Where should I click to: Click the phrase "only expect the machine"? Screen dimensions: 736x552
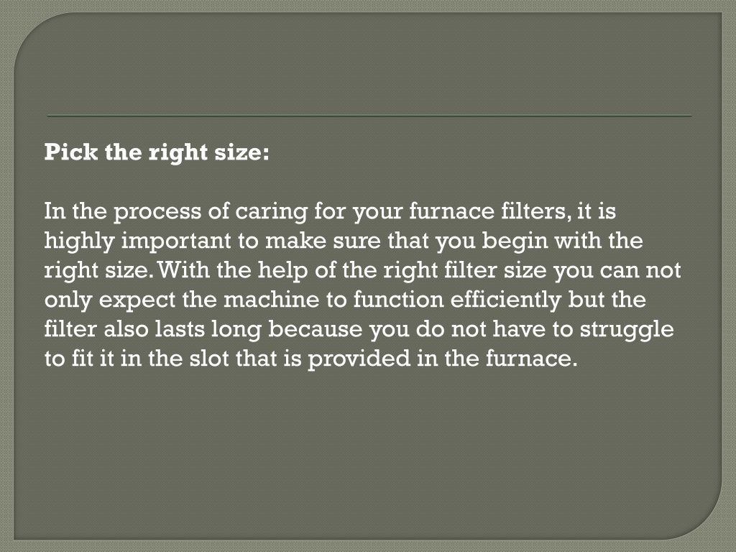tap(182, 300)
